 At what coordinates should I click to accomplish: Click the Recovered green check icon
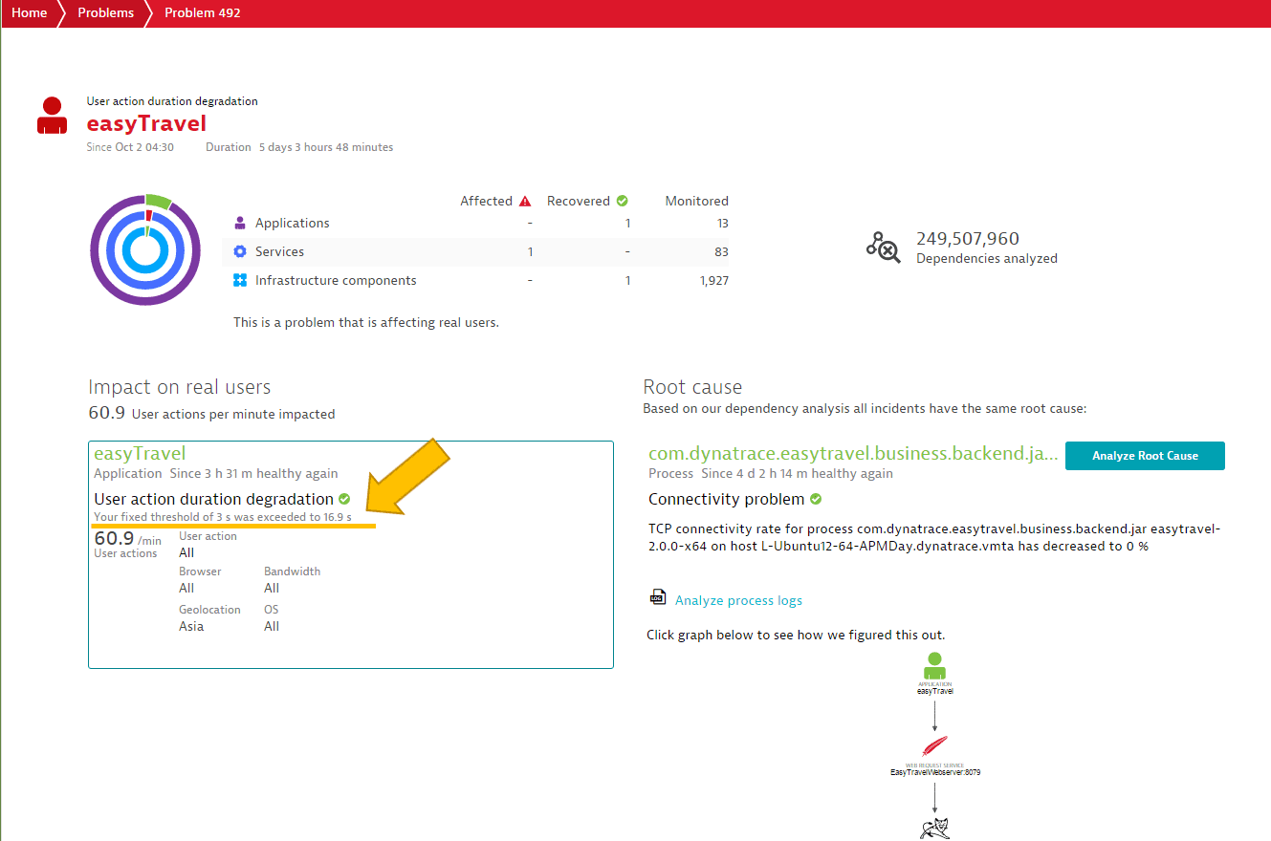pos(622,201)
